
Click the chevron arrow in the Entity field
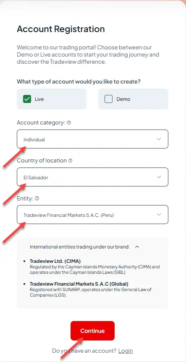click(159, 214)
